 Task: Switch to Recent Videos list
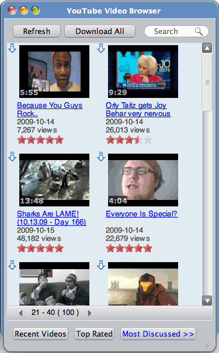[40, 334]
